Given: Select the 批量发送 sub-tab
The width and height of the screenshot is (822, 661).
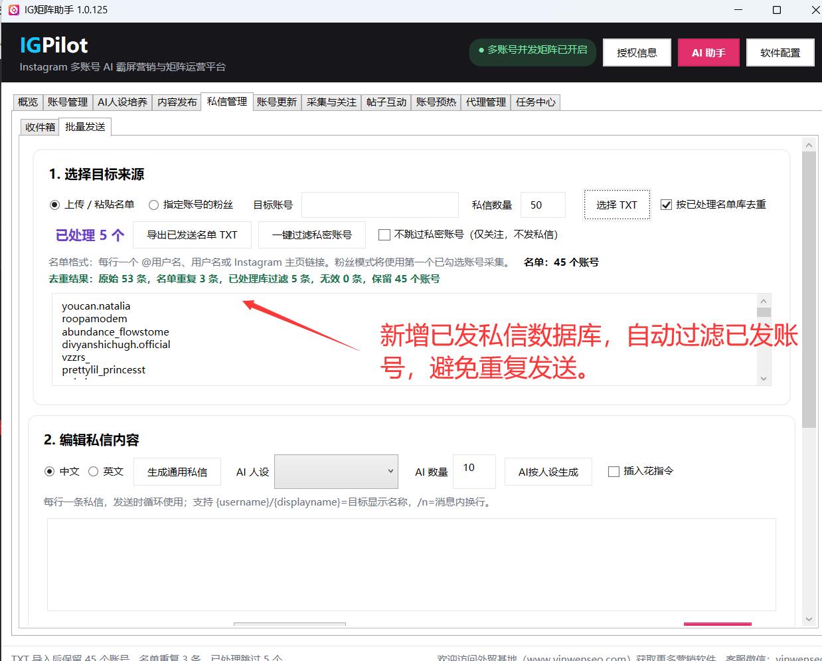Looking at the screenshot, I should click(85, 126).
